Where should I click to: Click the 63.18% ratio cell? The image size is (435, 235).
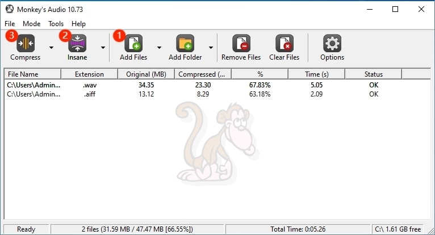point(260,94)
